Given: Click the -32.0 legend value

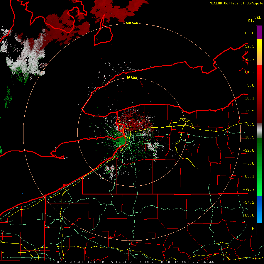Looking at the screenshot, I should [248, 150].
